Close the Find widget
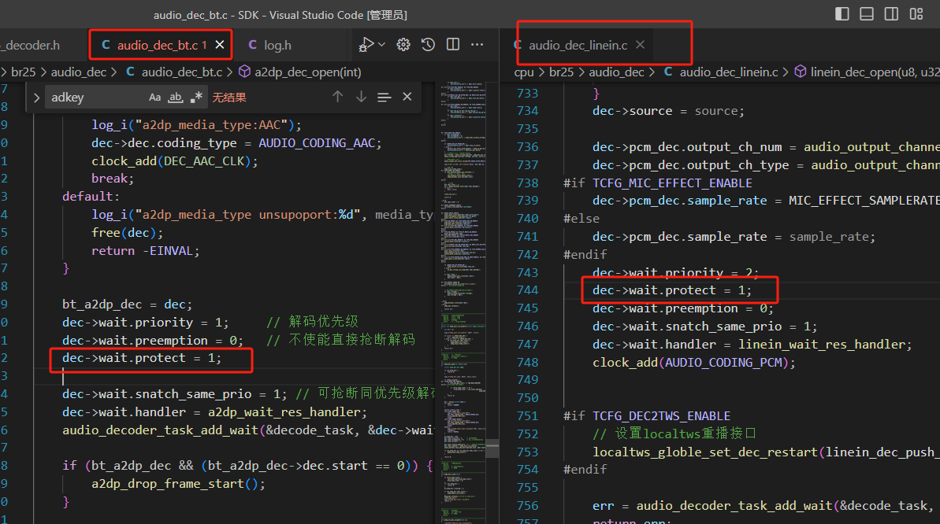Screen dimensions: 940x524 coord(407,97)
